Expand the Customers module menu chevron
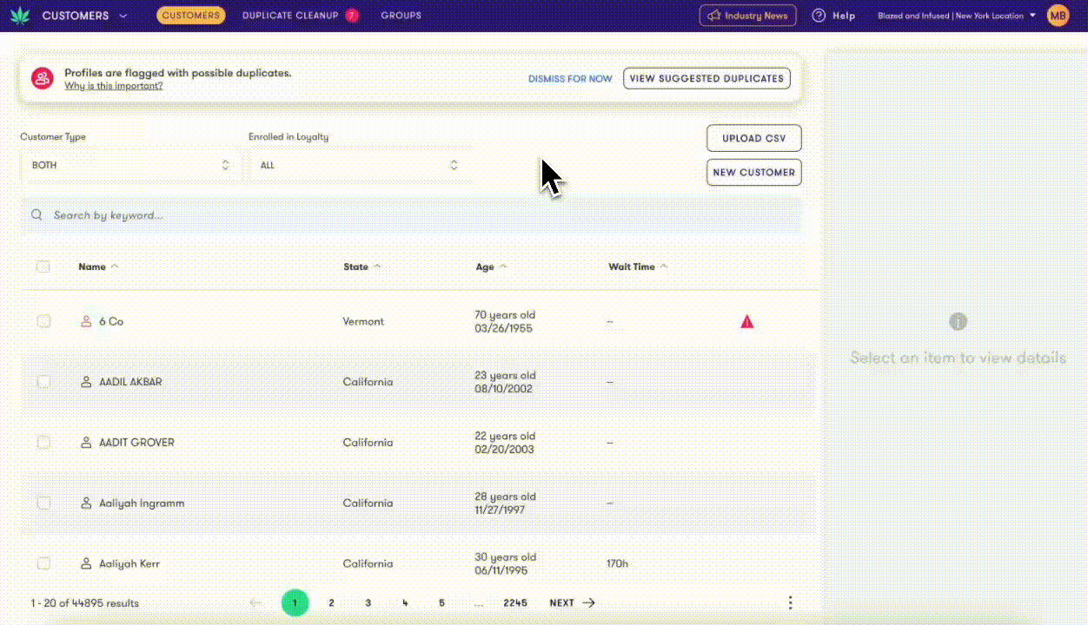Screen dimensions: 1088x625 coord(123,16)
